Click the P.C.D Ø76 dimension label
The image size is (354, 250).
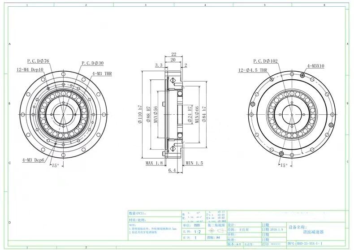pos(38,61)
